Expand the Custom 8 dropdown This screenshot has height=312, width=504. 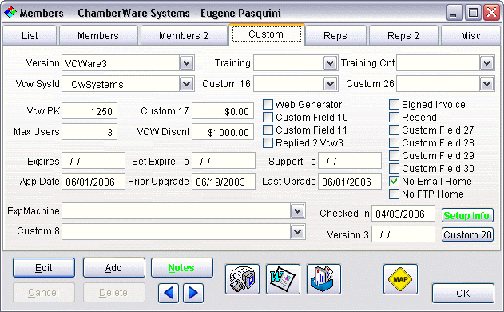click(x=298, y=232)
